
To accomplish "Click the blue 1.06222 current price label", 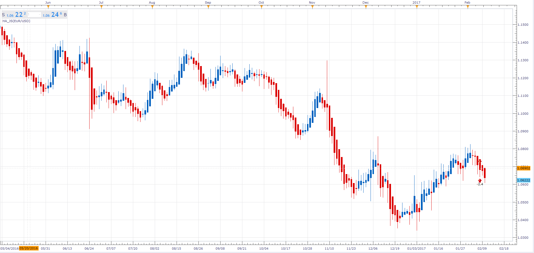I will (524, 180).
